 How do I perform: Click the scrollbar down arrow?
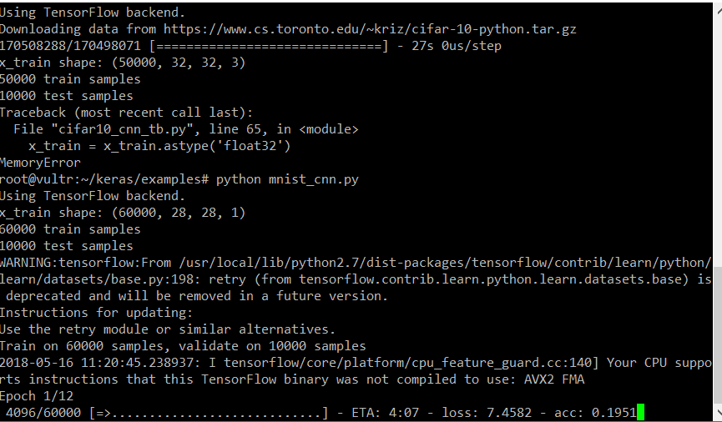point(715,414)
